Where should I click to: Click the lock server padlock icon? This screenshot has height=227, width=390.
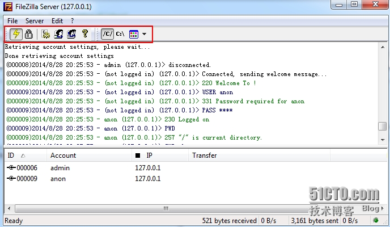(x=28, y=34)
